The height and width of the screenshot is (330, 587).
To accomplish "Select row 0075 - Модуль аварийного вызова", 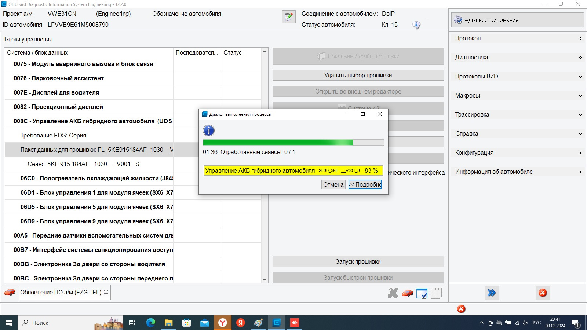I will pyautogui.click(x=133, y=64).
